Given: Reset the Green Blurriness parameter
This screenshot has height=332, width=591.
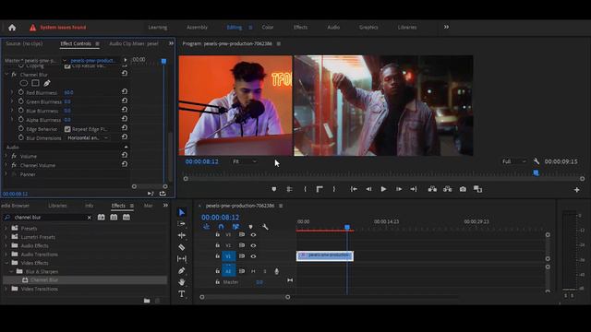Looking at the screenshot, I should 125,101.
